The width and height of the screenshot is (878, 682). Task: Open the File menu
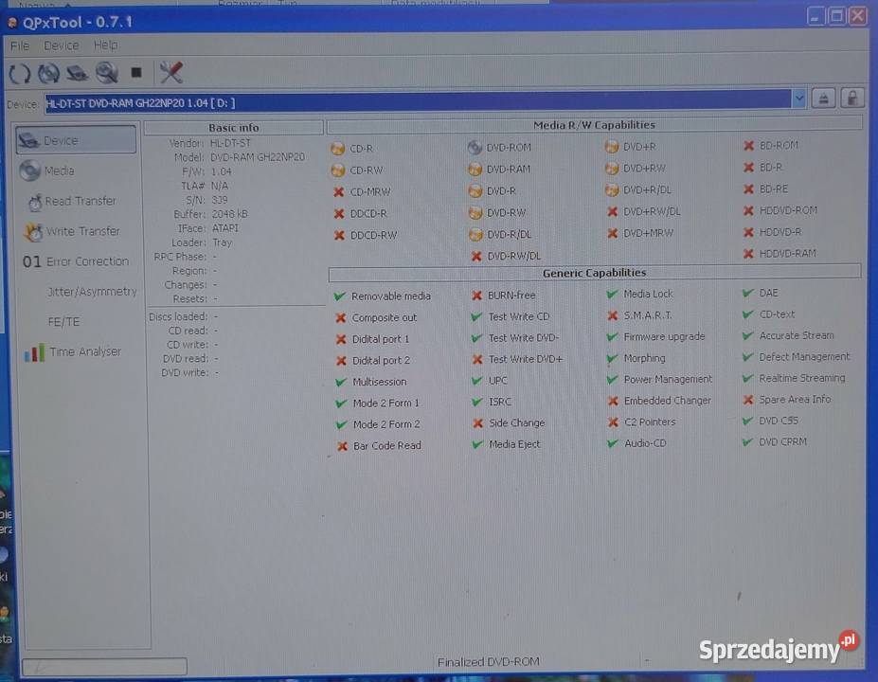20,45
